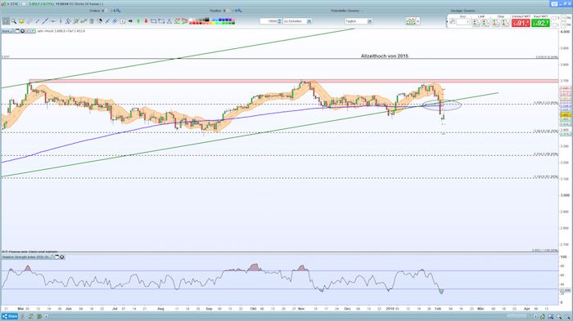Open red arrow dropdown in Kurs bar

pos(28,31)
